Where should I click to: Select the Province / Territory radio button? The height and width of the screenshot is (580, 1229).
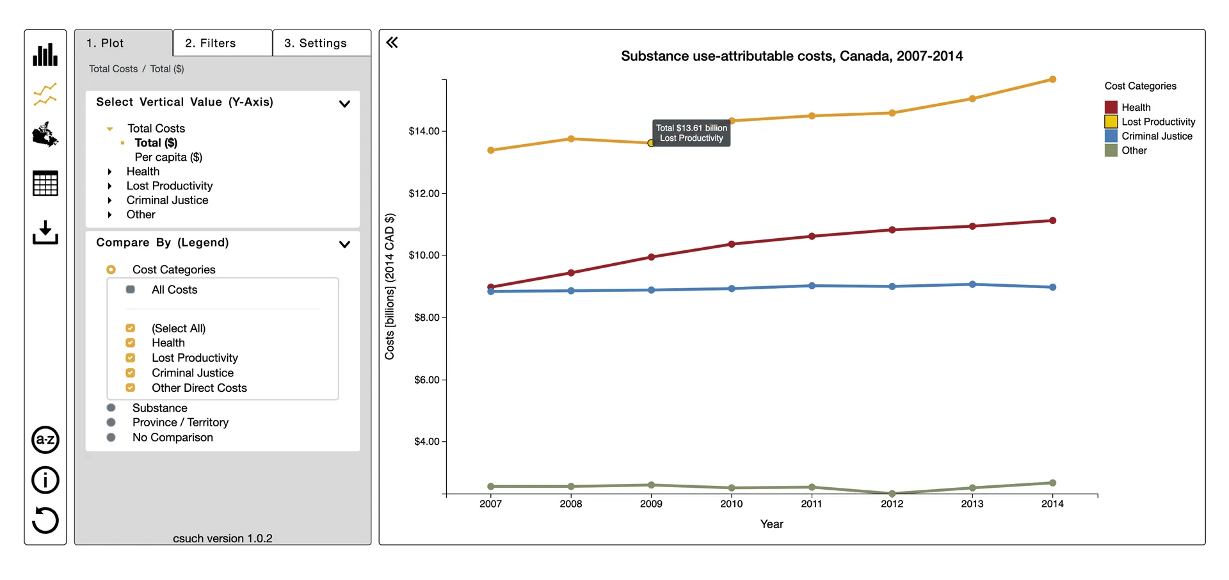pos(111,423)
